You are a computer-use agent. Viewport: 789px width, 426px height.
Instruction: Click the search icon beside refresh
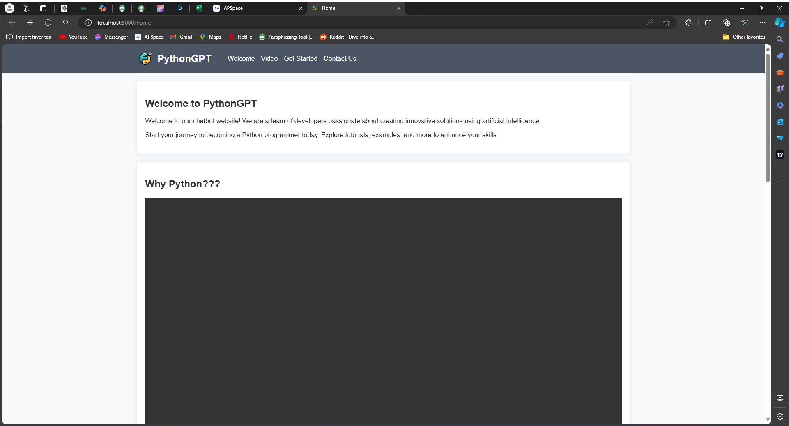[66, 23]
